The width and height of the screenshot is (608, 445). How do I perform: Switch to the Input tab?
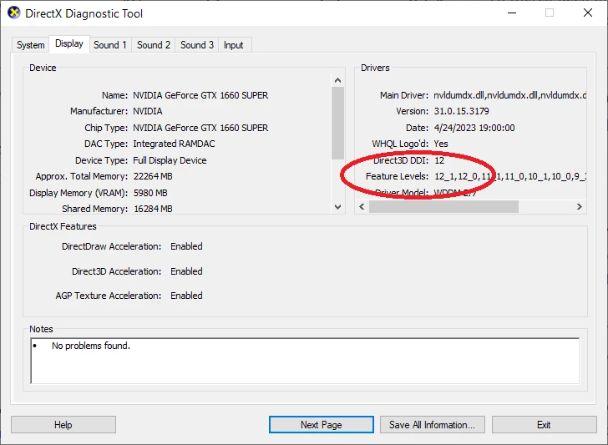point(234,45)
